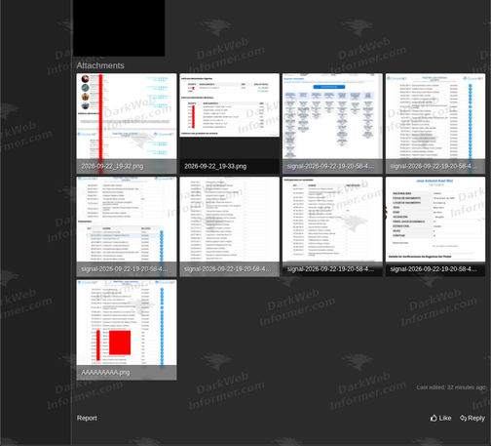Click the Last edited timestamp text

451,387
